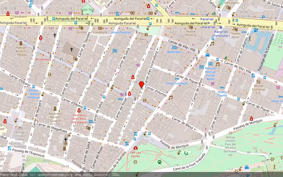
Task: Click the blue parking P icon
Action: (x=263, y=17)
